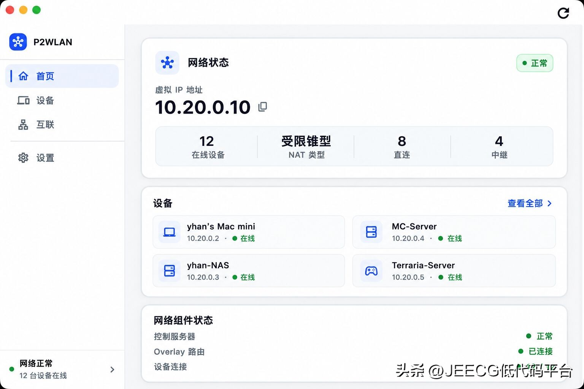Click the 10.20.0.10 virtual IP text
This screenshot has width=584, height=389.
tap(203, 107)
